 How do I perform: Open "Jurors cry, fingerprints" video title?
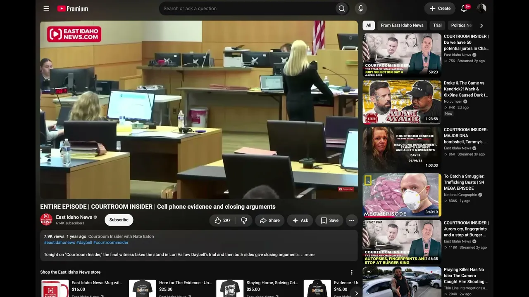coord(466,229)
